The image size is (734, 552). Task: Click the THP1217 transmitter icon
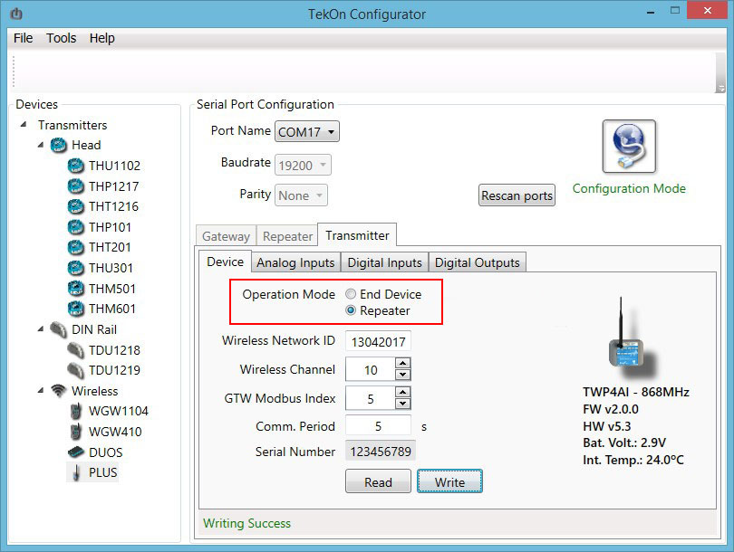click(x=75, y=186)
